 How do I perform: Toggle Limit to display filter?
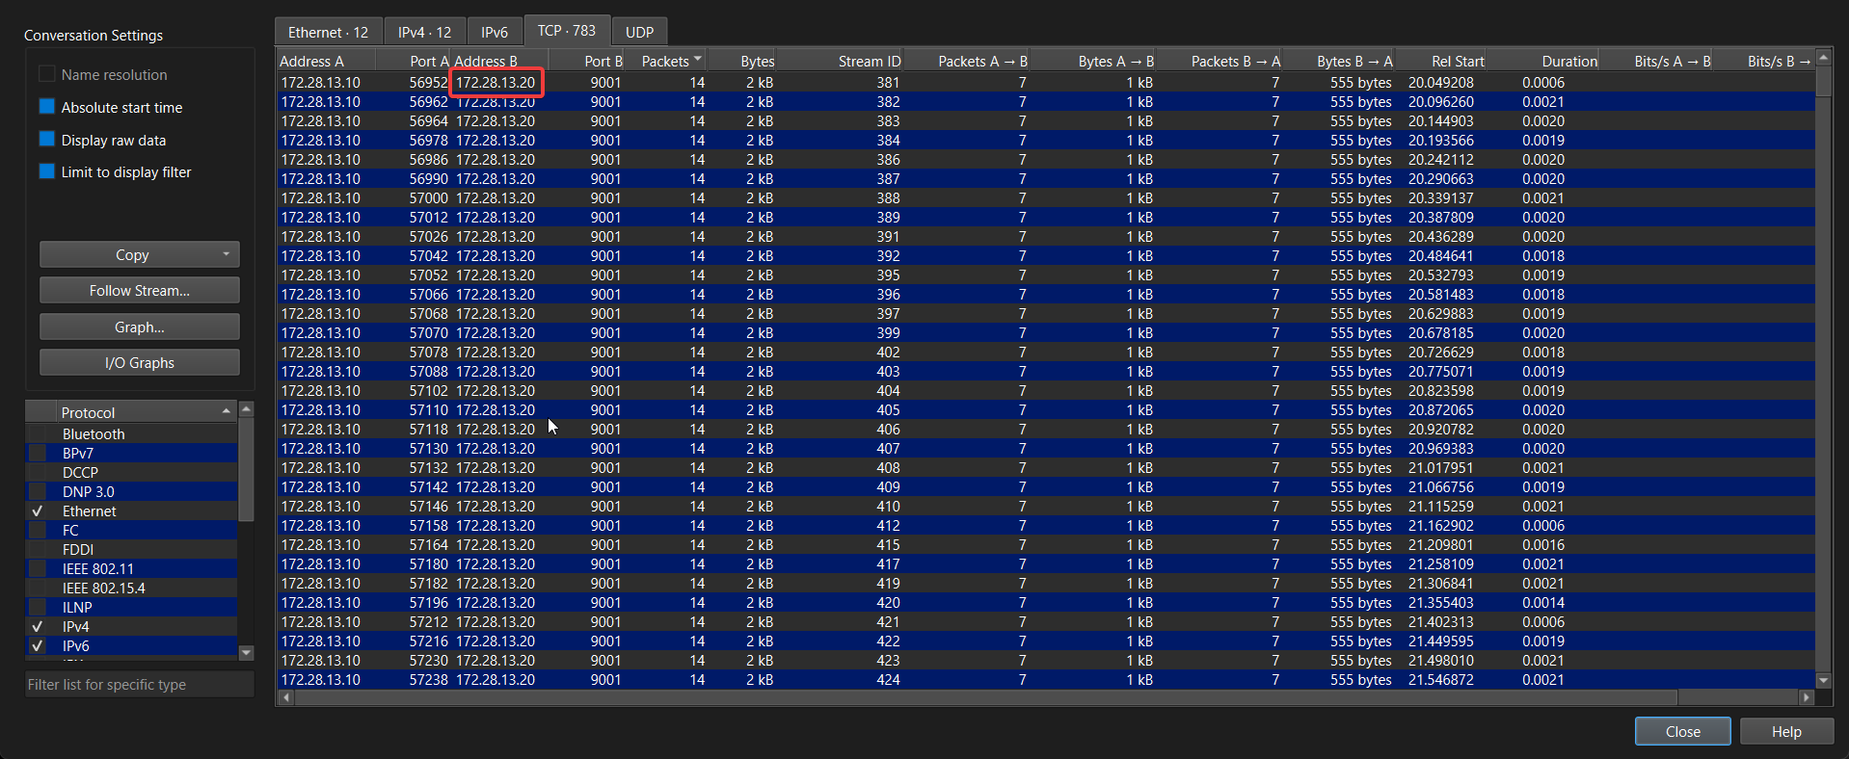click(46, 171)
